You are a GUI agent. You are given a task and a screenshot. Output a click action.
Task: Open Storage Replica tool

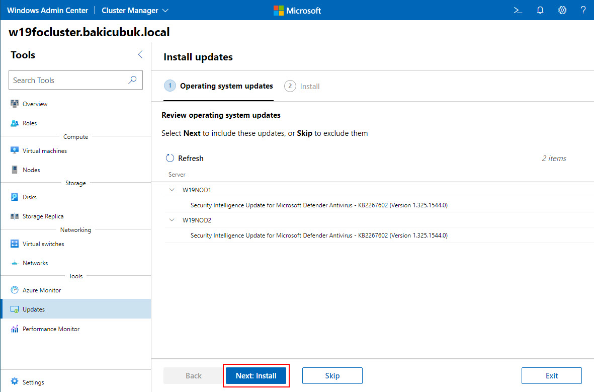click(43, 216)
